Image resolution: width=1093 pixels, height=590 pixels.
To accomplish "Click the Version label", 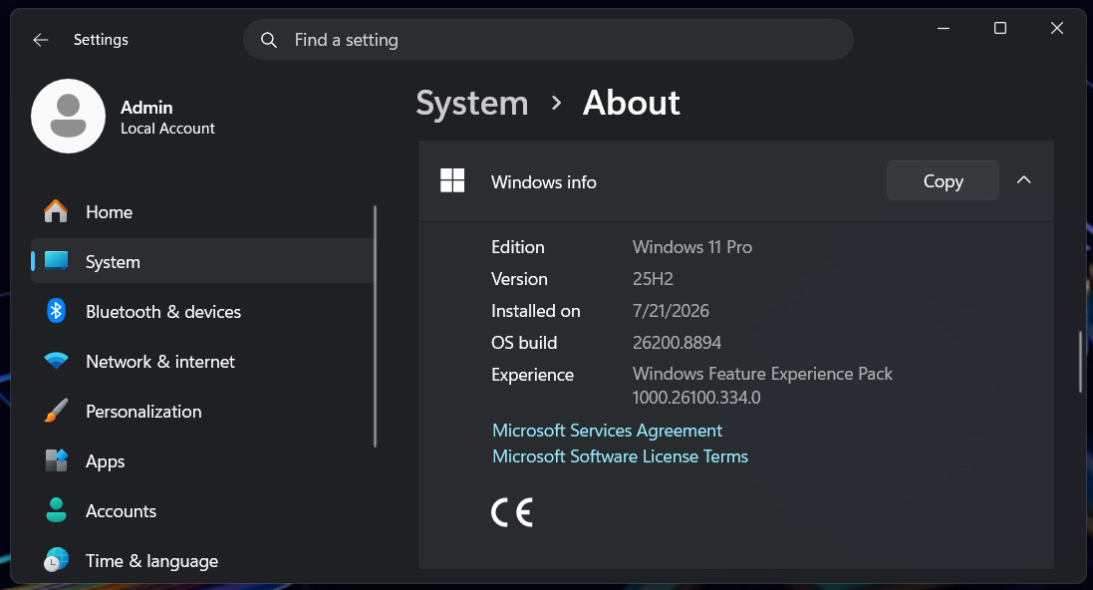I will point(519,279).
